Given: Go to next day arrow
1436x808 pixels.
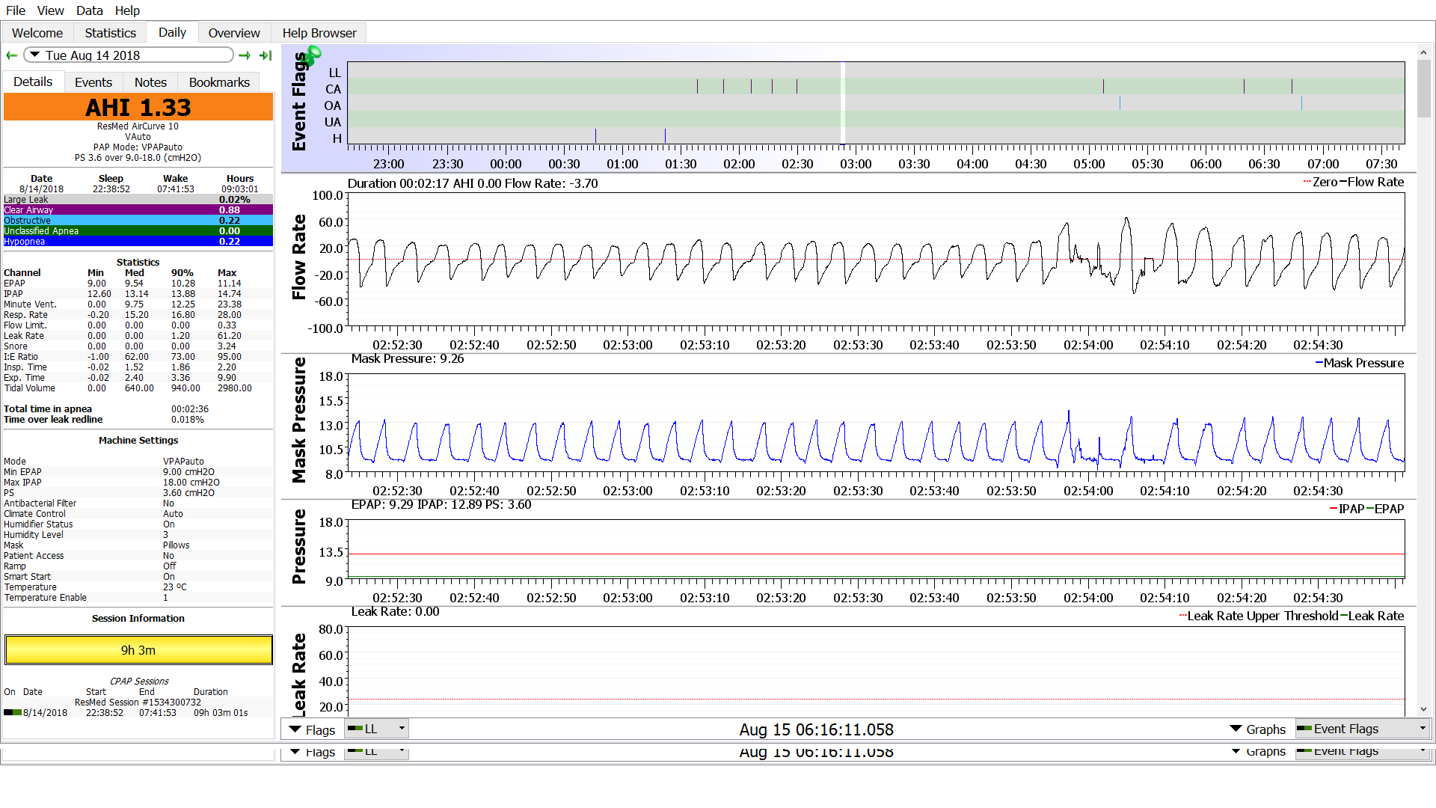Looking at the screenshot, I should (x=245, y=55).
